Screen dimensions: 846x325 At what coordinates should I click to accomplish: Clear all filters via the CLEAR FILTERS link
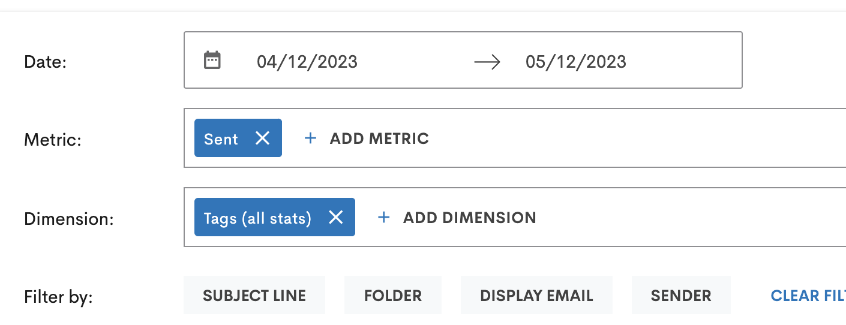pyautogui.click(x=808, y=295)
